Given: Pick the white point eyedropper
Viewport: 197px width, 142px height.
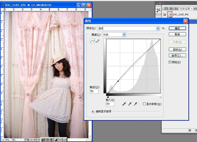Looking at the screenshot, I should pos(135,104).
